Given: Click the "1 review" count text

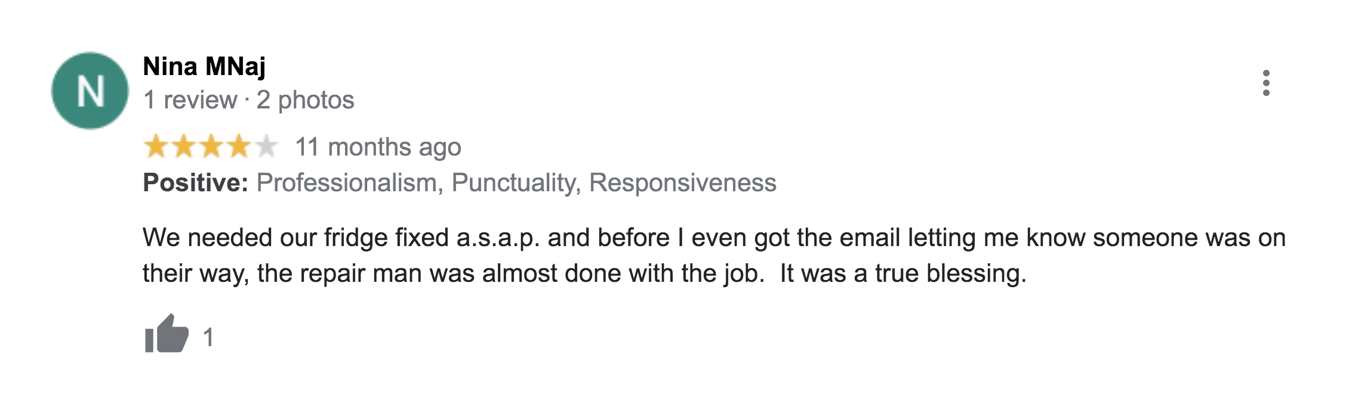Looking at the screenshot, I should tap(190, 100).
